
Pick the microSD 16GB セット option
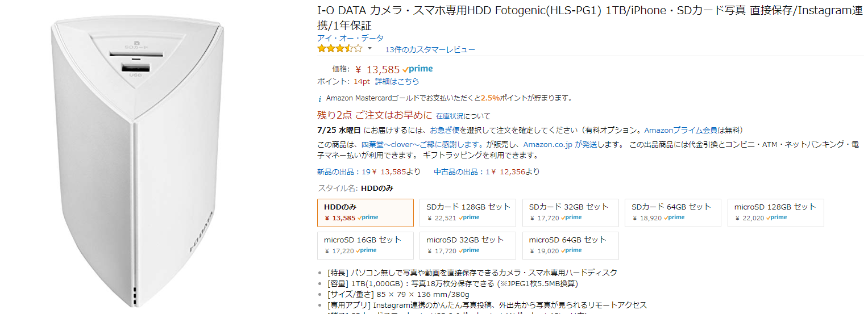365,245
